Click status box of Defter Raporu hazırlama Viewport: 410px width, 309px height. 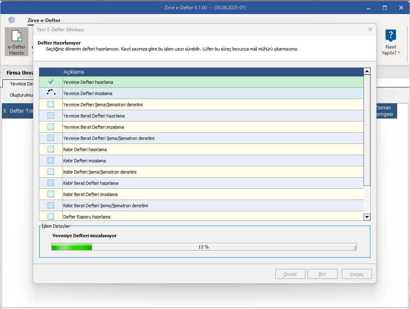point(51,217)
